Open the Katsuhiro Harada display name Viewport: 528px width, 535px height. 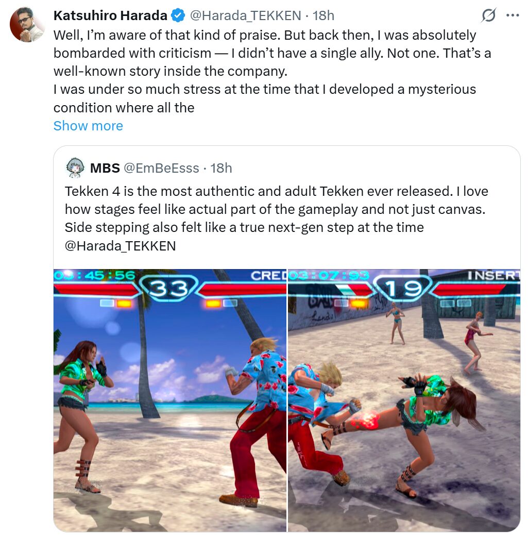tap(111, 15)
